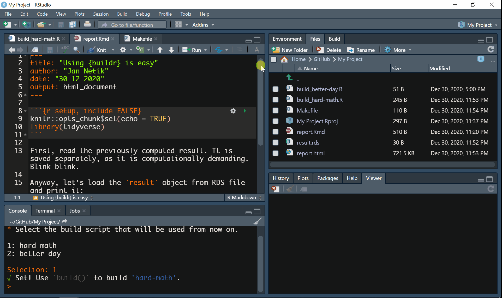The height and width of the screenshot is (298, 502).
Task: Switch to the Makefile editor tab
Action: click(x=142, y=39)
